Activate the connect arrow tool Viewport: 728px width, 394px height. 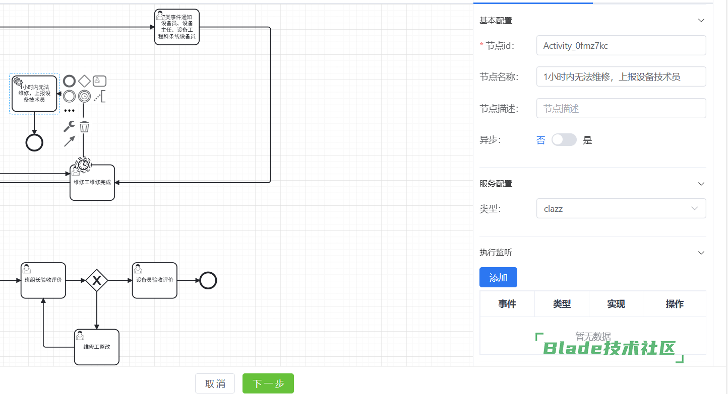(x=69, y=141)
